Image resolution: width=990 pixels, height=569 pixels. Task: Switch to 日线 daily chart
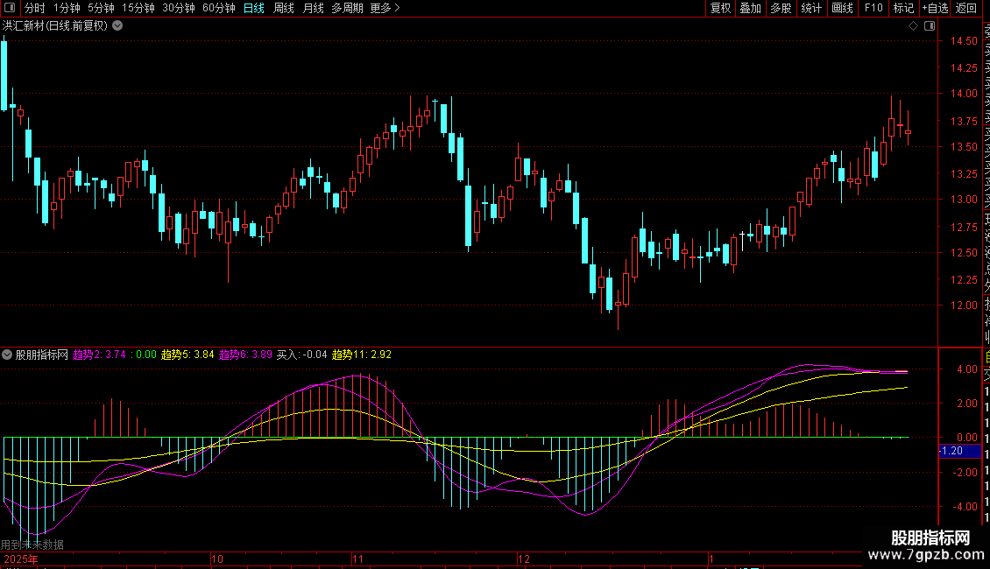pyautogui.click(x=254, y=8)
